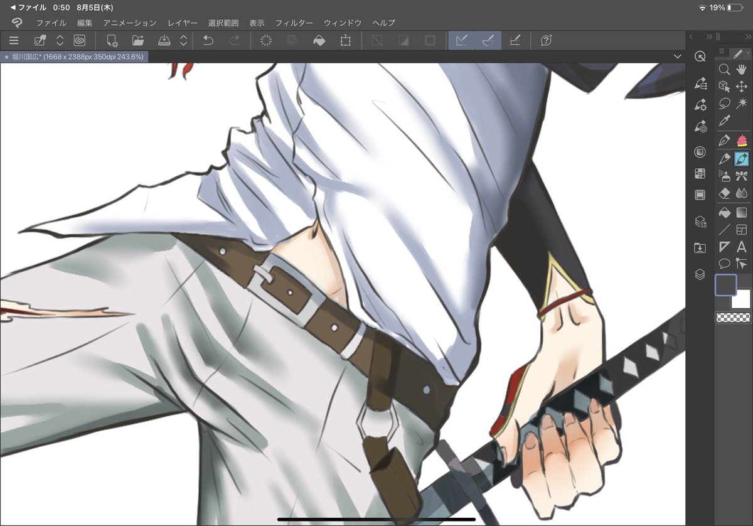The image size is (753, 526).
Task: Open the canvas tab list chevron
Action: pos(677,56)
